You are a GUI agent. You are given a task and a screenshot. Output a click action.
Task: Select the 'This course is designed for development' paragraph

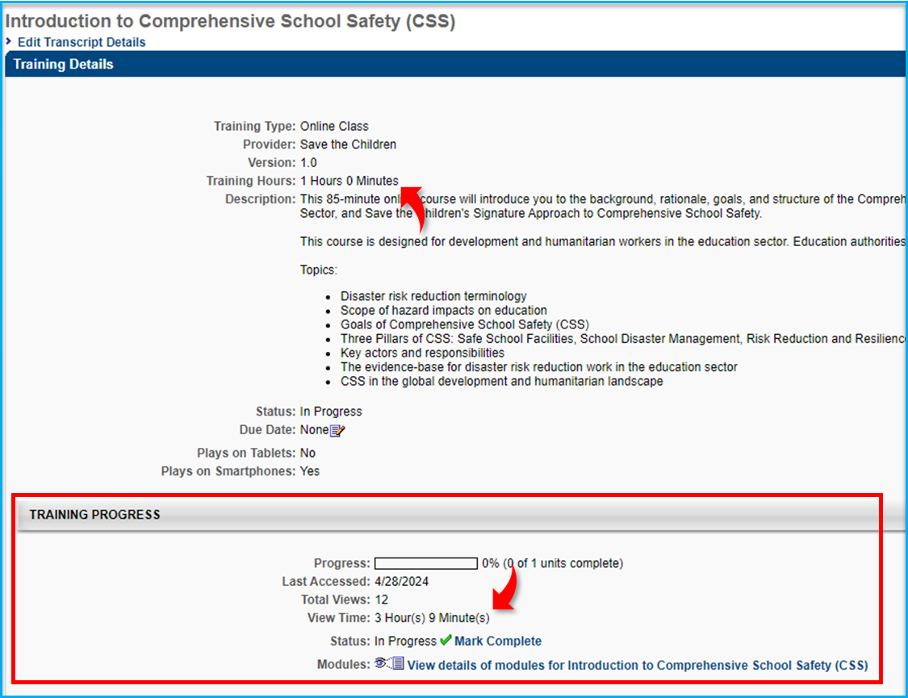pyautogui.click(x=603, y=242)
